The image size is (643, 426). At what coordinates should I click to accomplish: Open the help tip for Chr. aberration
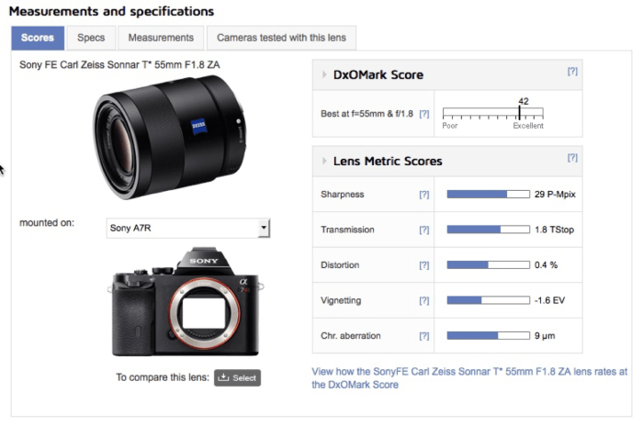click(423, 336)
